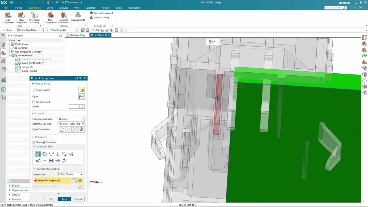
Task: Open the Entire Assembly scope dropdown
Action: (64, 30)
